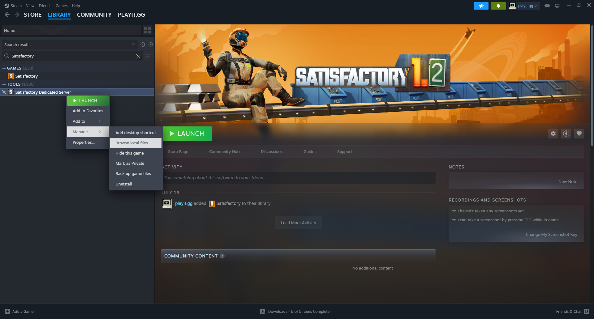
Task: Click the monitor display icon in title bar
Action: click(x=557, y=6)
